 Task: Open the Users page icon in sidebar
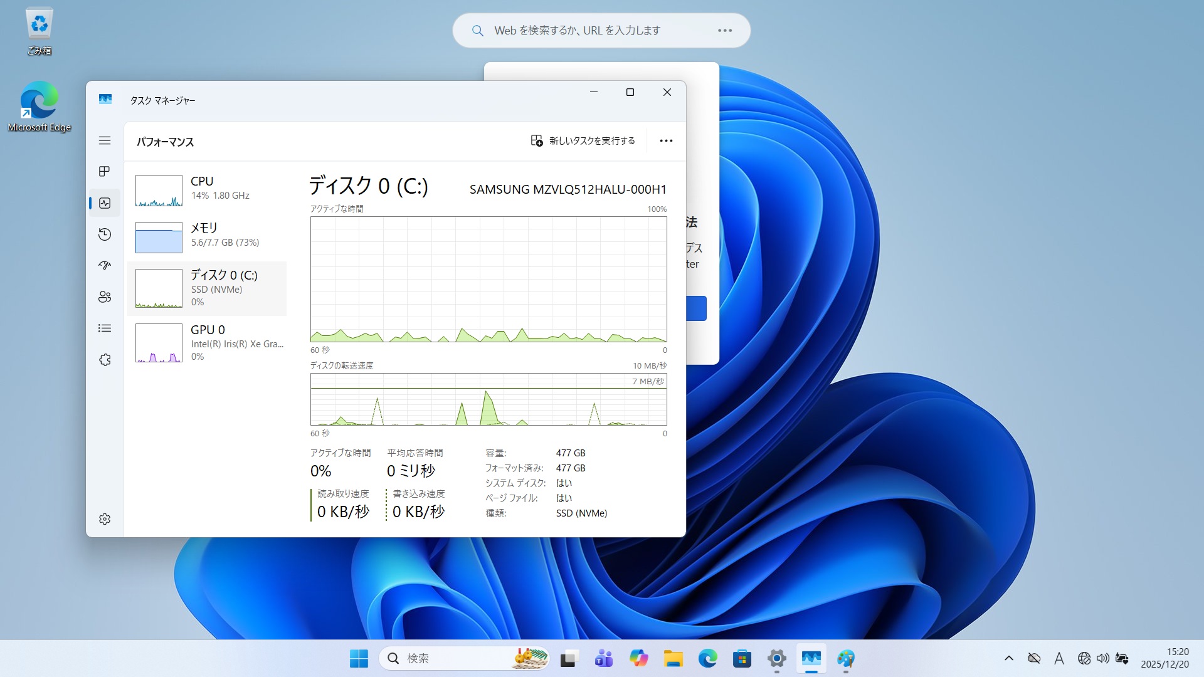pyautogui.click(x=105, y=297)
